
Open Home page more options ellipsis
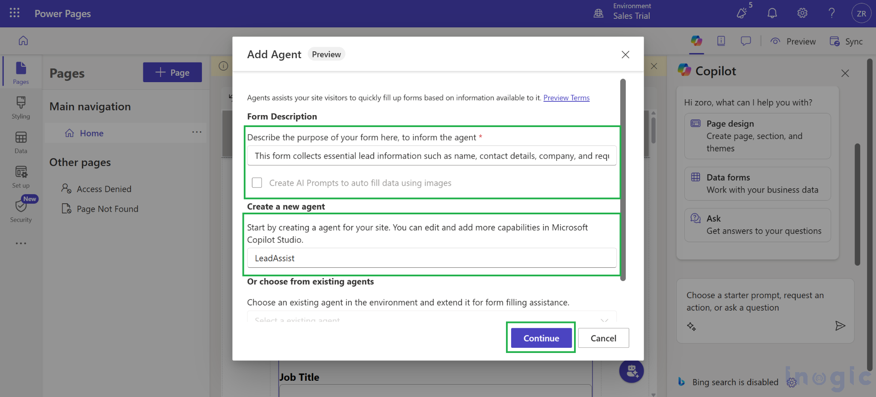(x=197, y=132)
